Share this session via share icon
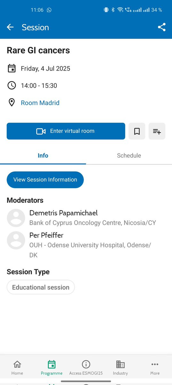This screenshot has height=385, width=172. (x=162, y=27)
